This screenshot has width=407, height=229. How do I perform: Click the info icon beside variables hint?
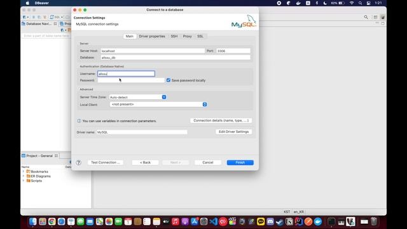pyautogui.click(x=79, y=121)
